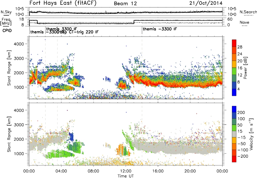Image resolution: width=257 pixels, height=178 pixels.
Task: Pick the red segment below -200 on velocity colorbar
Action: coord(234,159)
